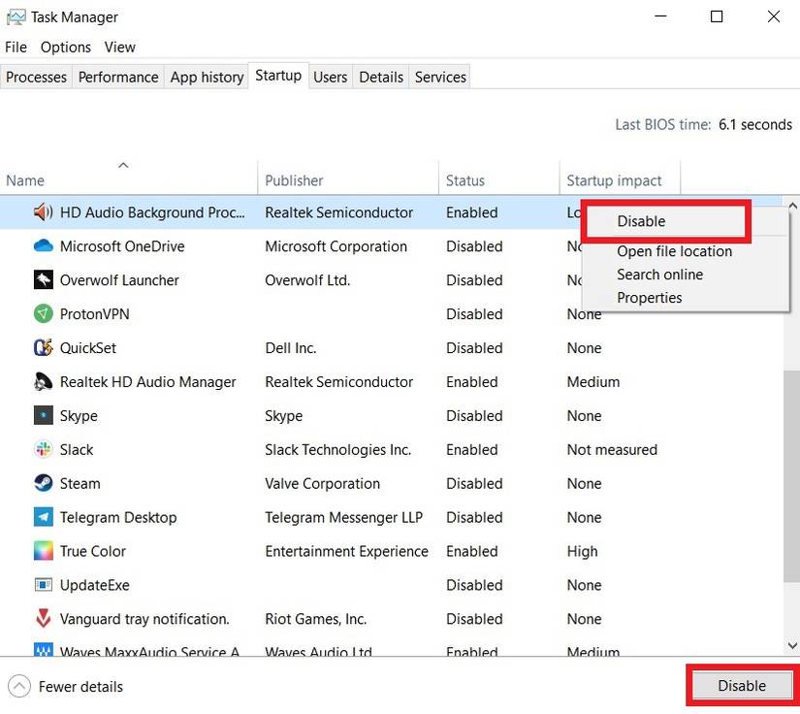Click the vertical scrollbar down arrow
The width and height of the screenshot is (800, 714).
[791, 645]
